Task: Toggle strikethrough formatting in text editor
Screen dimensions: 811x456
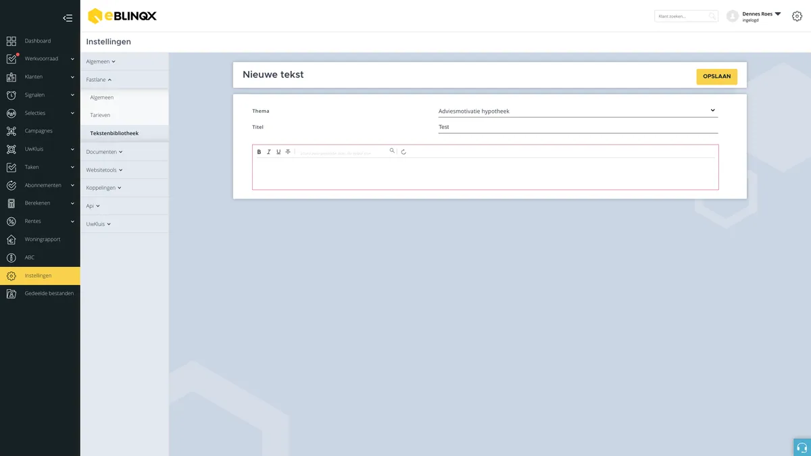Action: click(288, 152)
